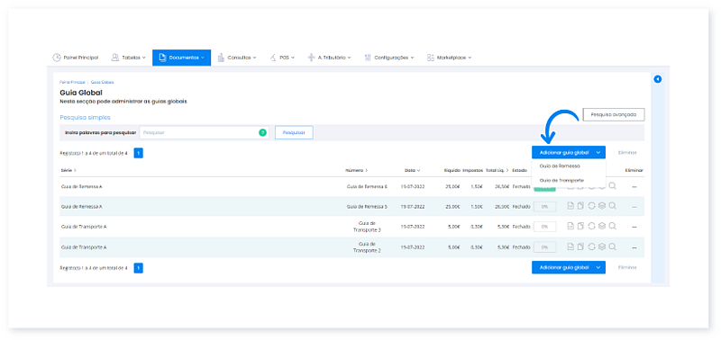
Task: Open PDF icon for Guia de Transporte 2
Action: (x=570, y=246)
